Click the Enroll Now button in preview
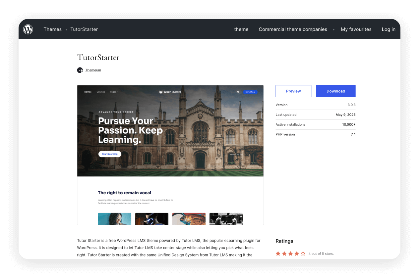Screen dimensions: 419x278 (250, 92)
